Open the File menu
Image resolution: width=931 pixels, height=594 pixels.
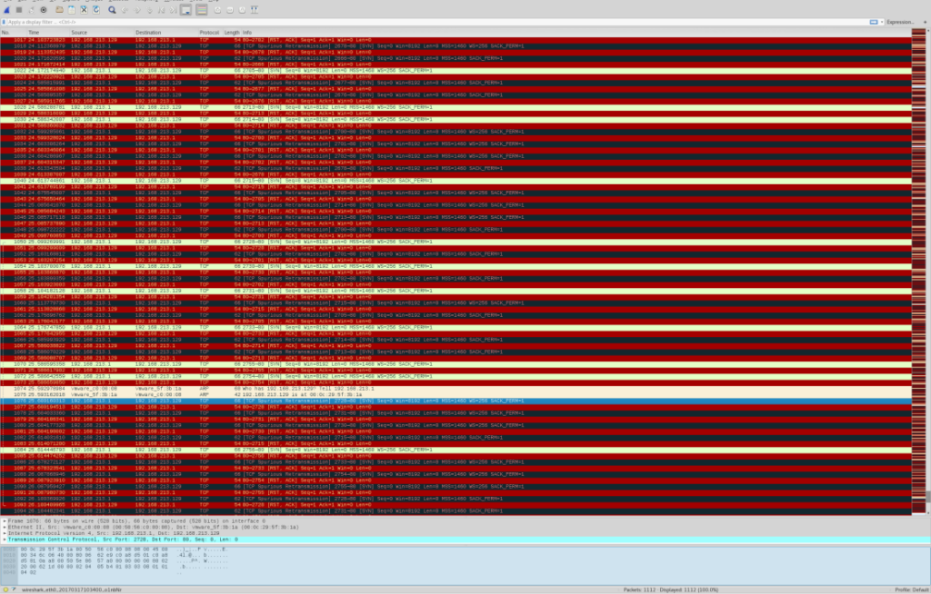7,2
